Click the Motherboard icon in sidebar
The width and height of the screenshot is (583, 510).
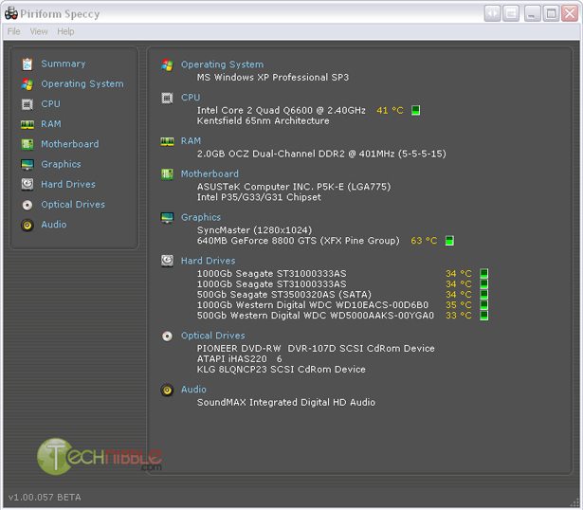pyautogui.click(x=27, y=144)
